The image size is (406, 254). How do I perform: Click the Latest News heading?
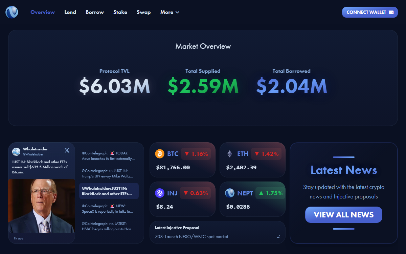pos(344,170)
